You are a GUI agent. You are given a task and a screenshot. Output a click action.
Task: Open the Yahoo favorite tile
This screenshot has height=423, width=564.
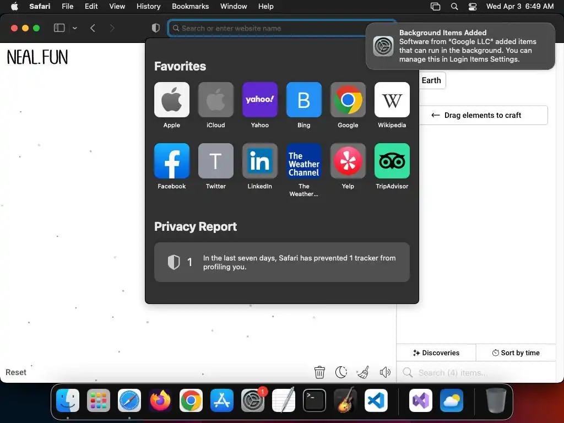260,100
